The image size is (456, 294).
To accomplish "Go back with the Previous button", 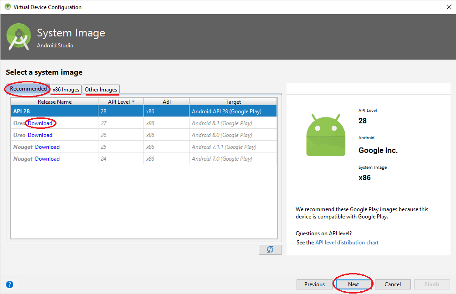I will coord(314,284).
